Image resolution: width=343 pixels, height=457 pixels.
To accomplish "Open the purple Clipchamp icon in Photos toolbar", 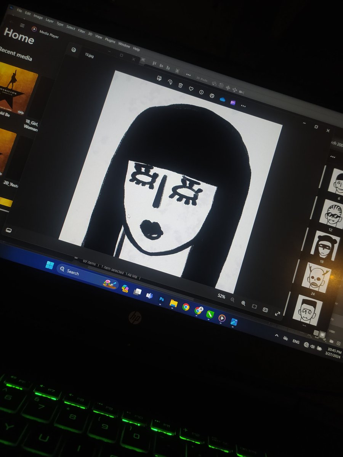I will pyautogui.click(x=232, y=103).
